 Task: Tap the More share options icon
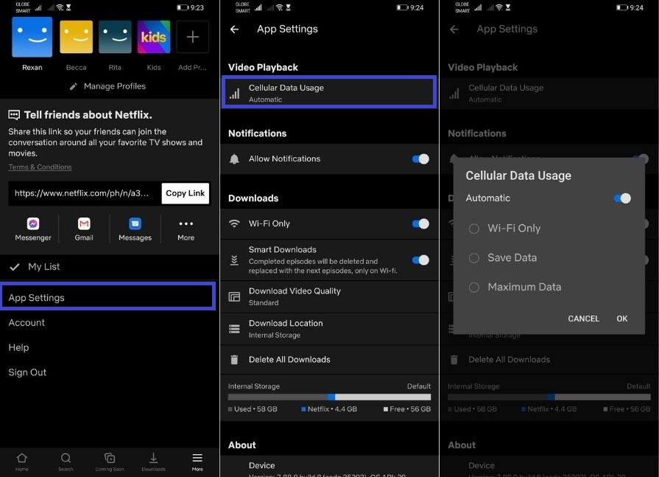[186, 224]
